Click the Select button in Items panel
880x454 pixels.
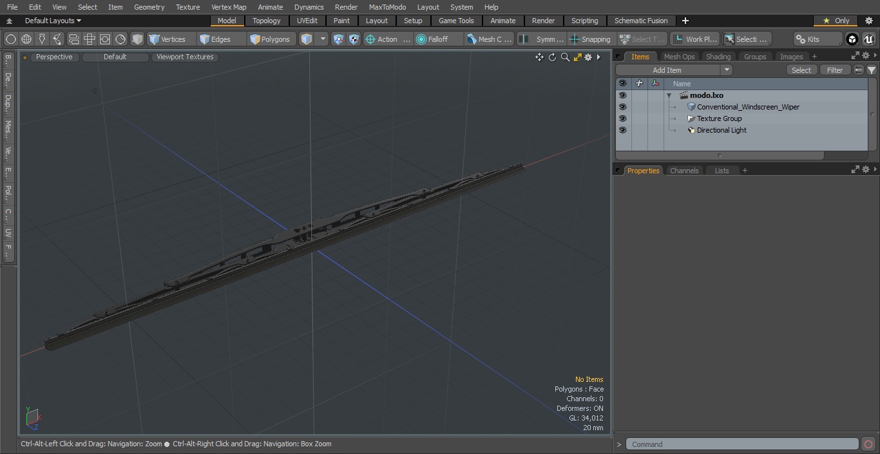(x=801, y=70)
